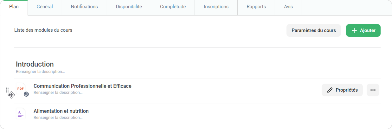Click the Introduction section title
Screen dimensions: 392x129
click(35, 64)
